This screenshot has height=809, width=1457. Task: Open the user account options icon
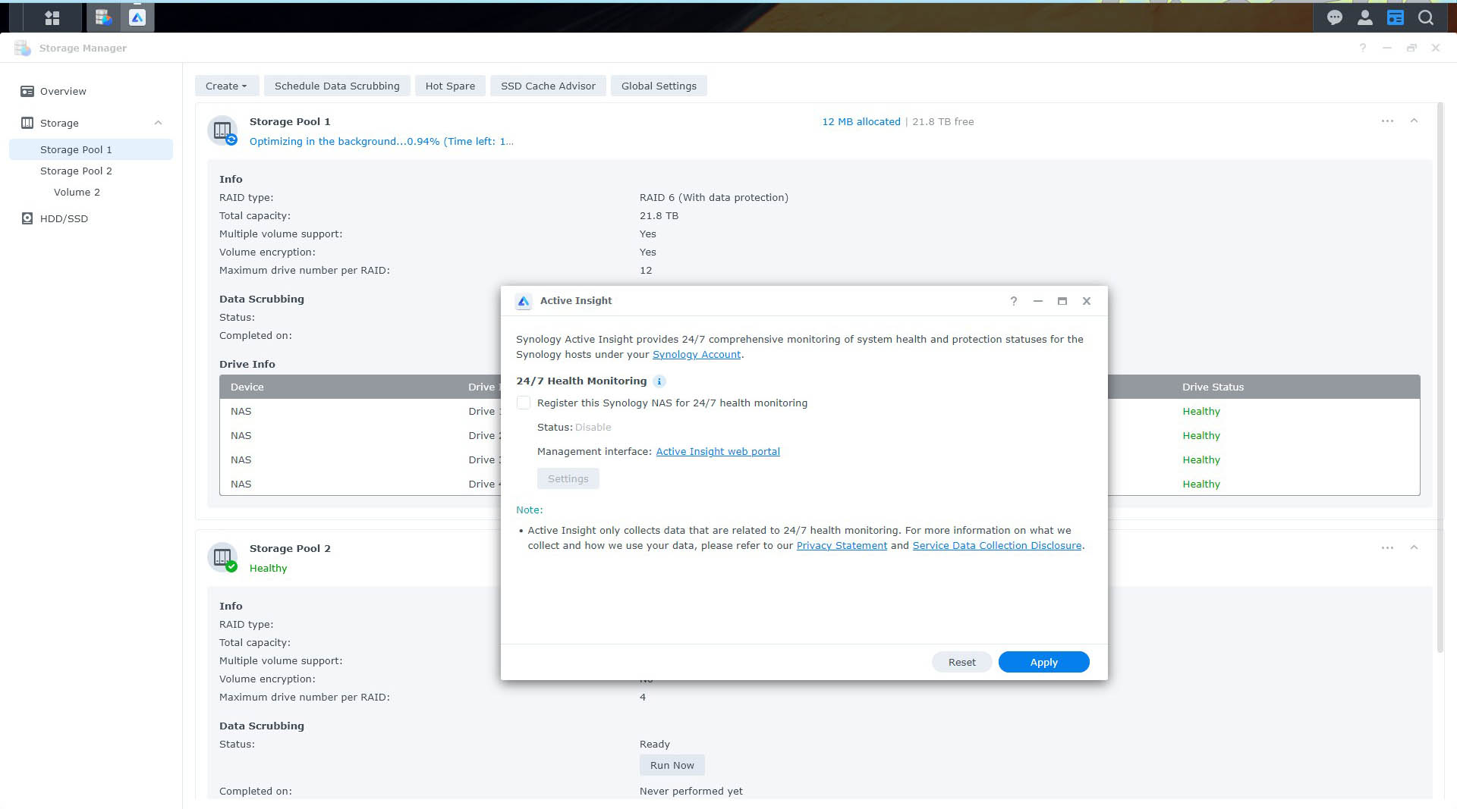coord(1365,17)
